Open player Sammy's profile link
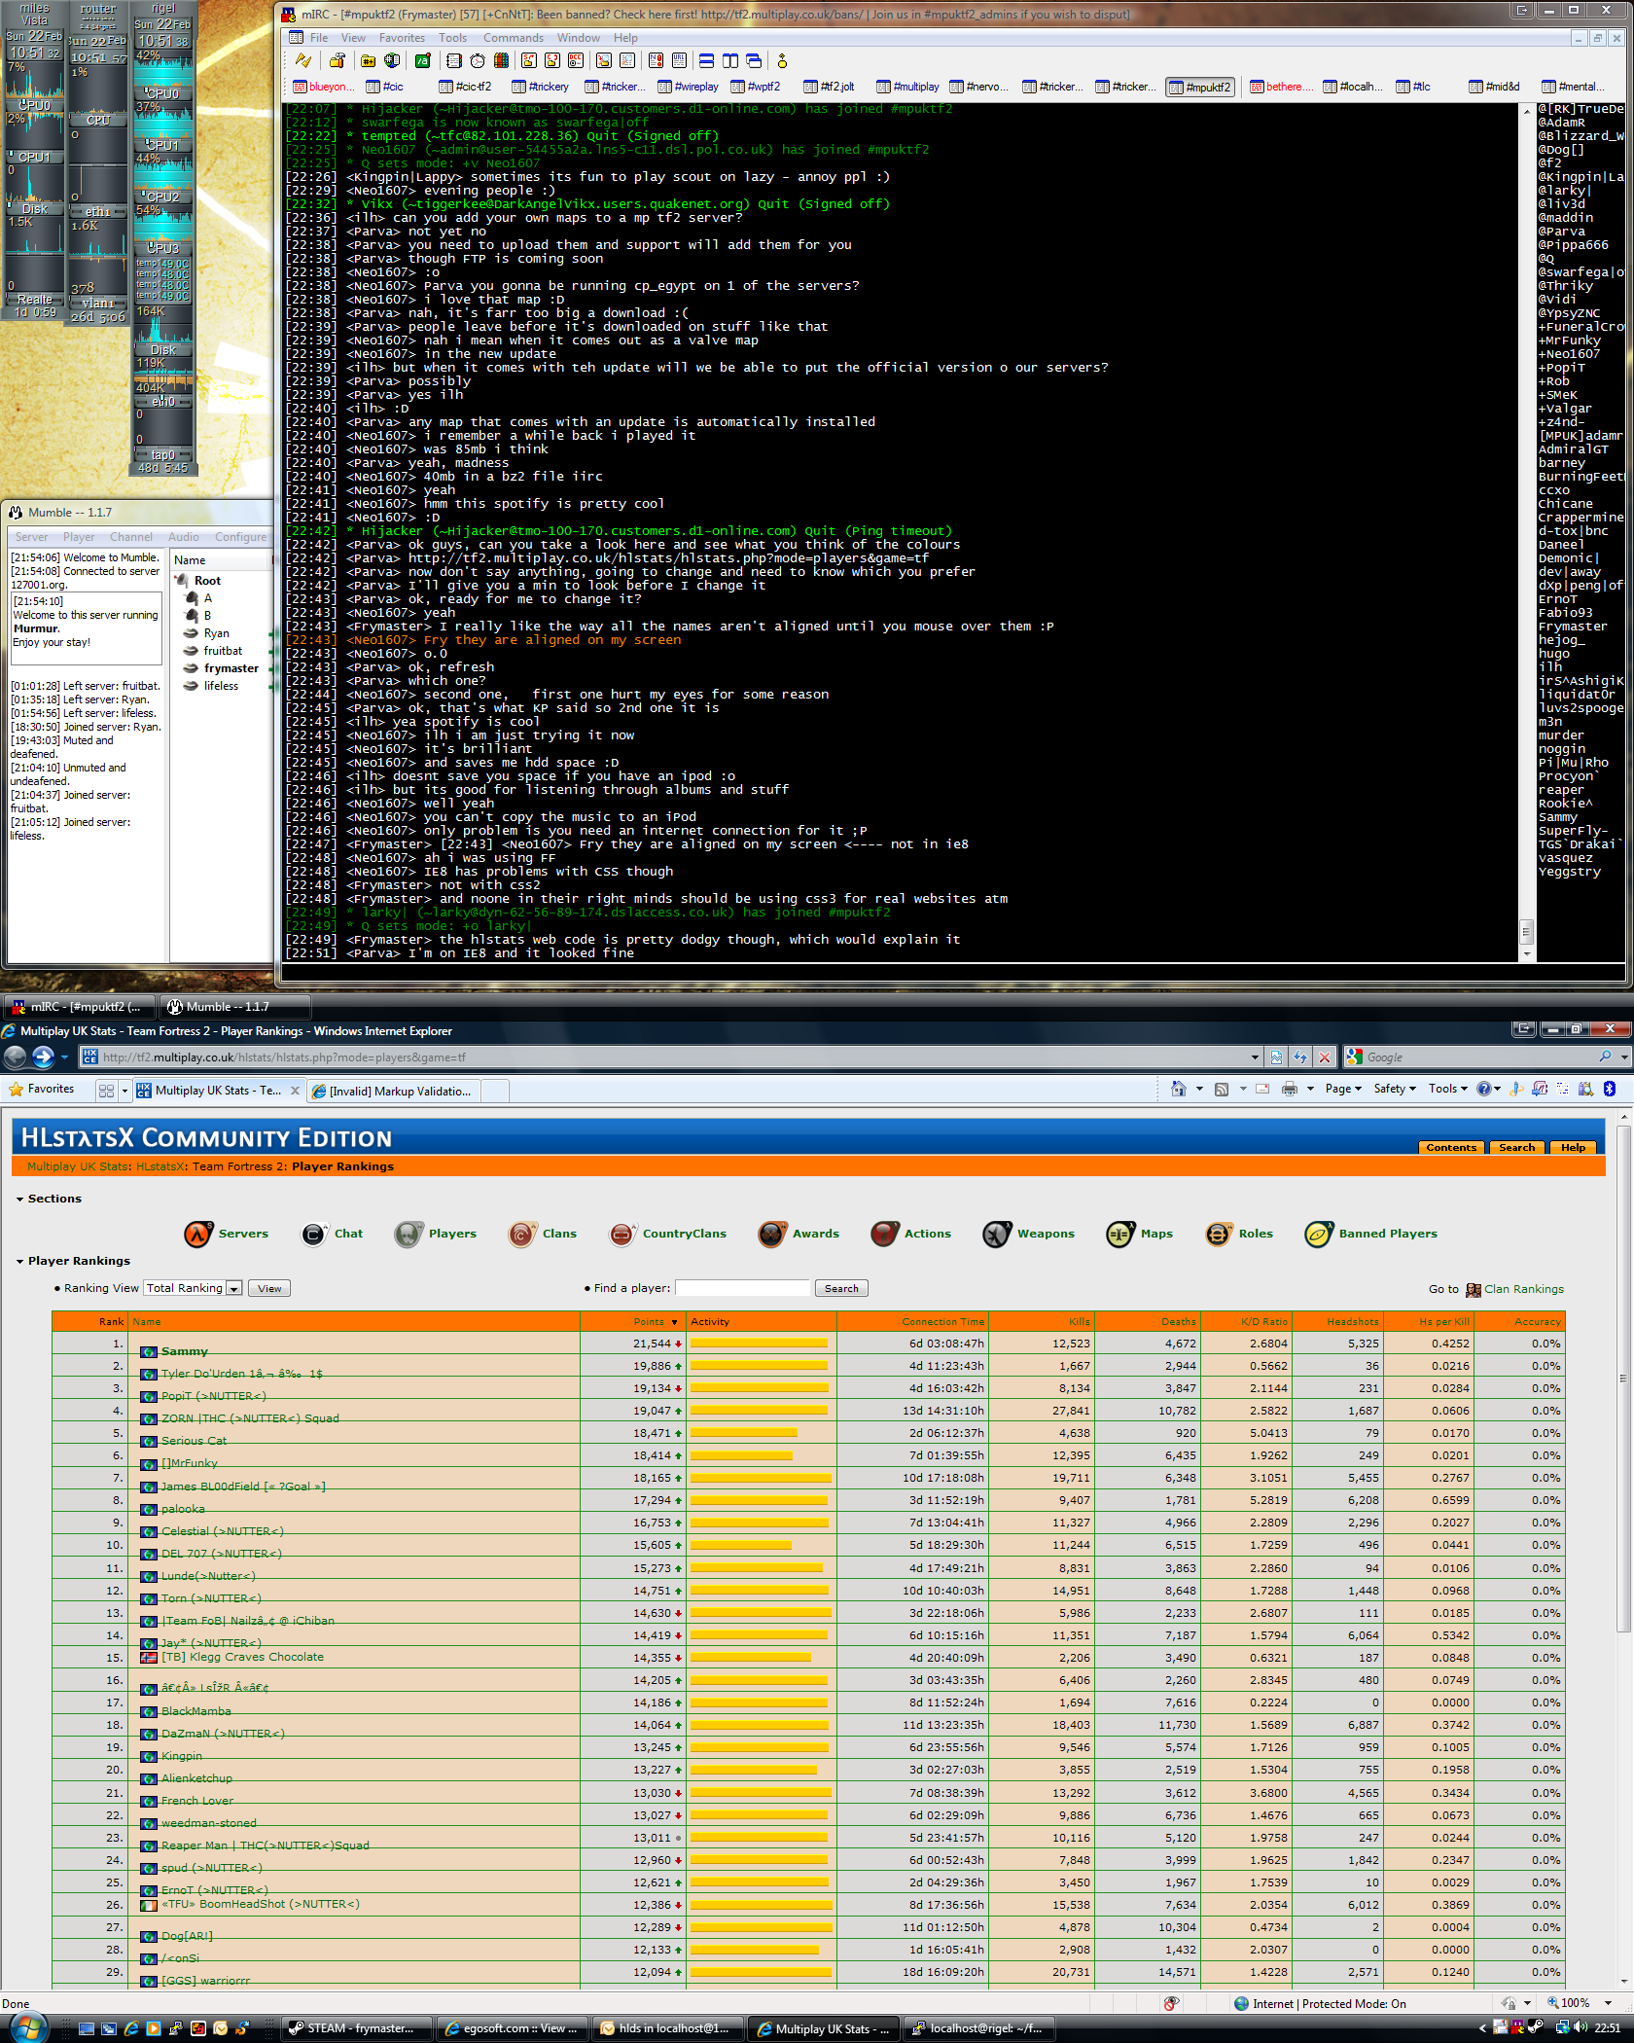 (184, 1351)
